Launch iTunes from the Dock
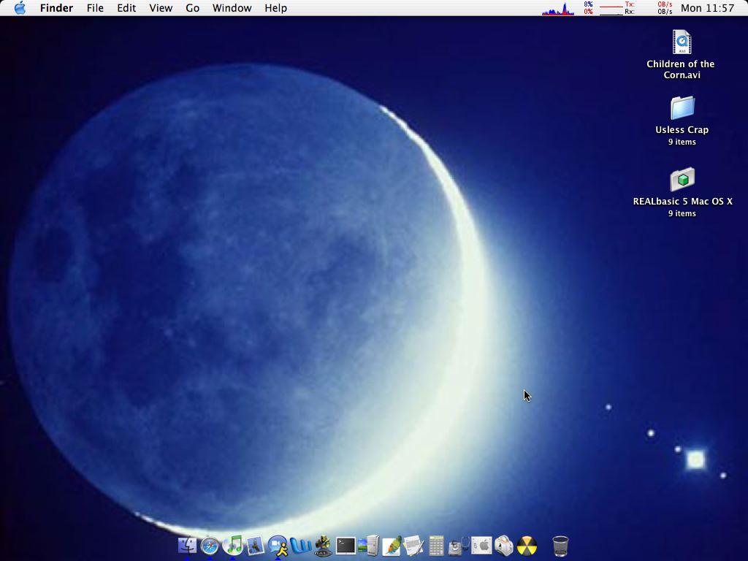Screen dimensions: 748x561 [x=232, y=545]
